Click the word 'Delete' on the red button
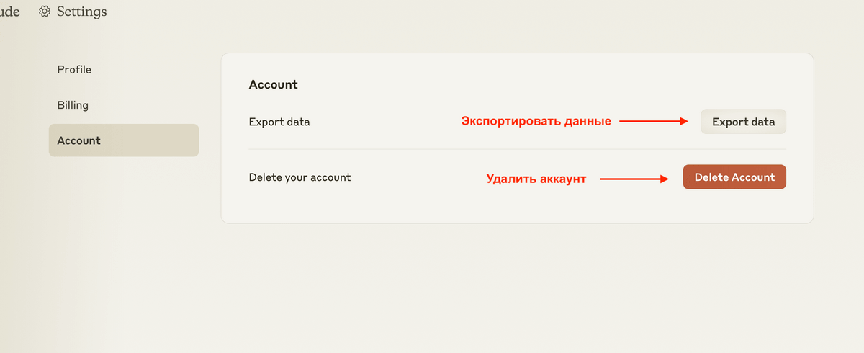Viewport: 864px width, 353px height. (x=711, y=177)
